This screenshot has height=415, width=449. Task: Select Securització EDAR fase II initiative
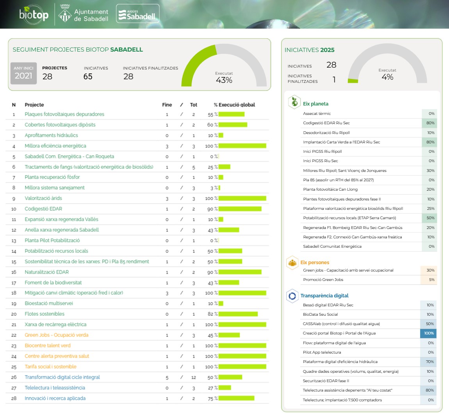point(369,381)
